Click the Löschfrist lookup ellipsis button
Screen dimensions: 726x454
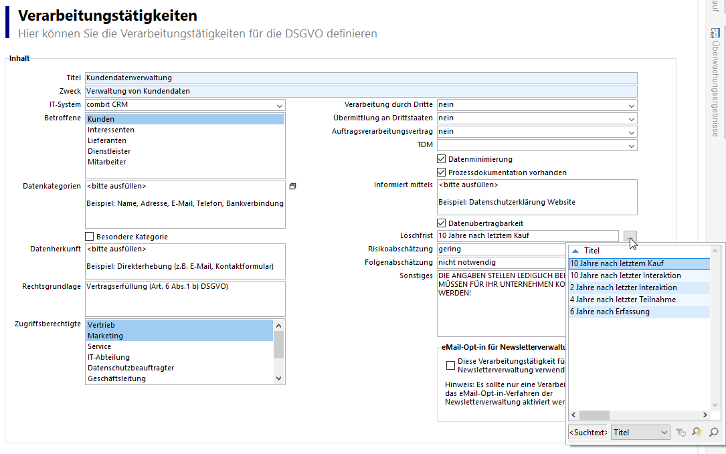click(630, 235)
